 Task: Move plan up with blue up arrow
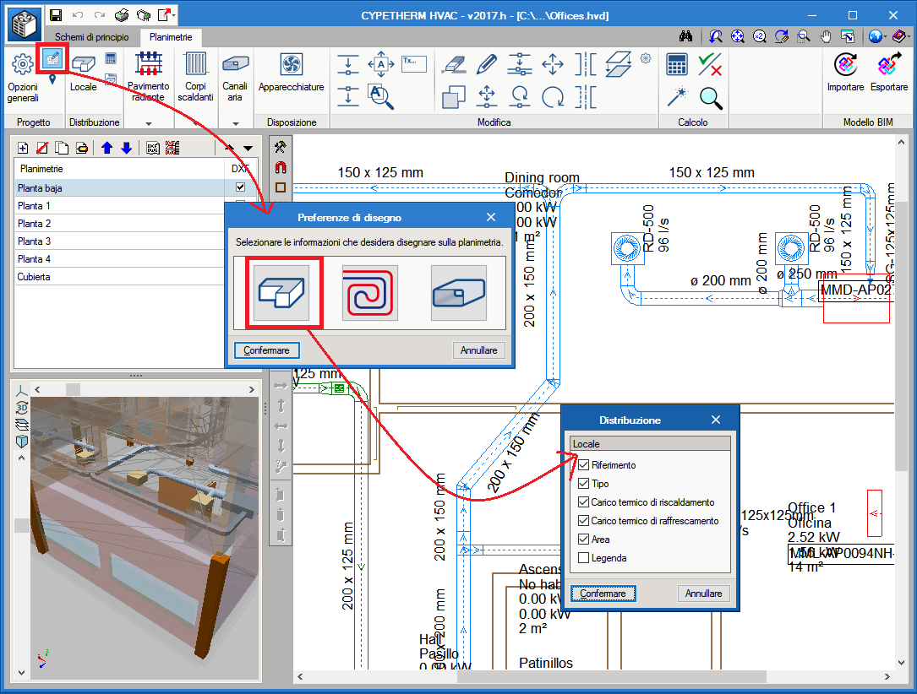click(x=106, y=148)
